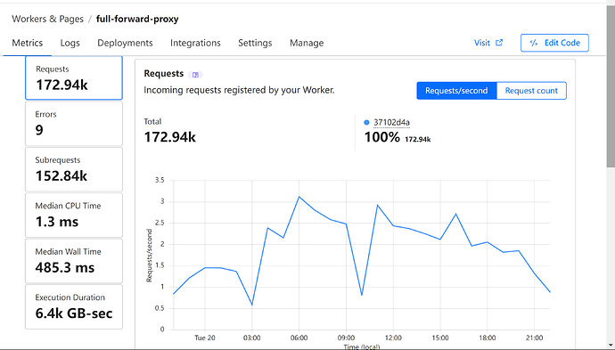Select the Metrics tab
The image size is (615, 350).
point(28,43)
